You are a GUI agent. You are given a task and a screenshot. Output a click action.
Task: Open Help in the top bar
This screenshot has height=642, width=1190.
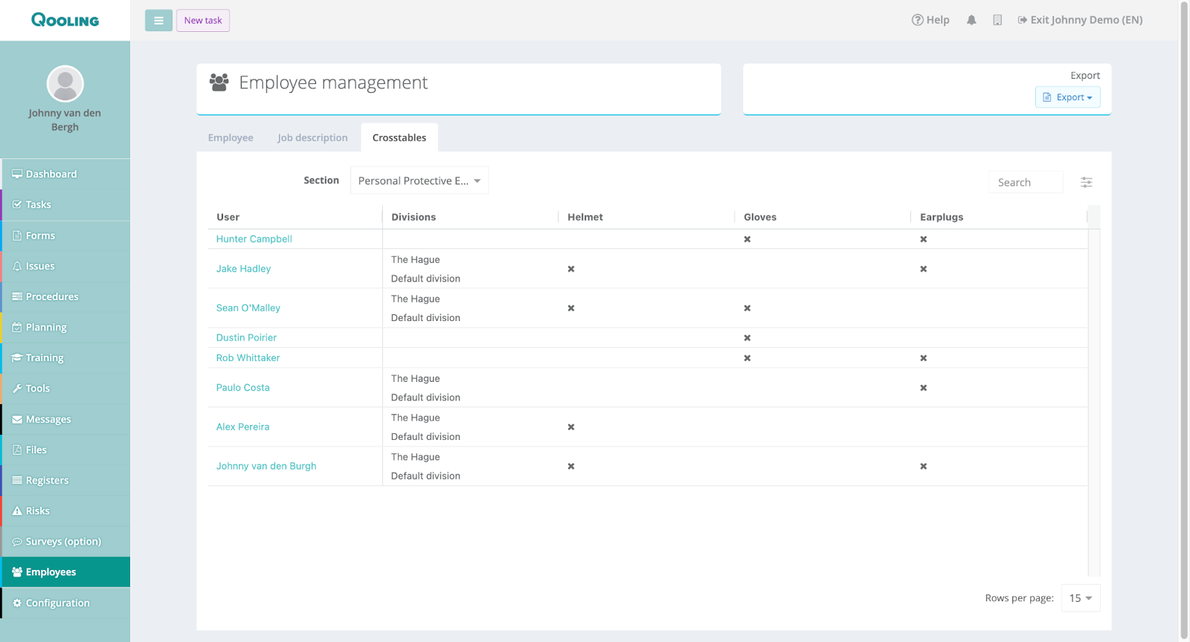(930, 20)
